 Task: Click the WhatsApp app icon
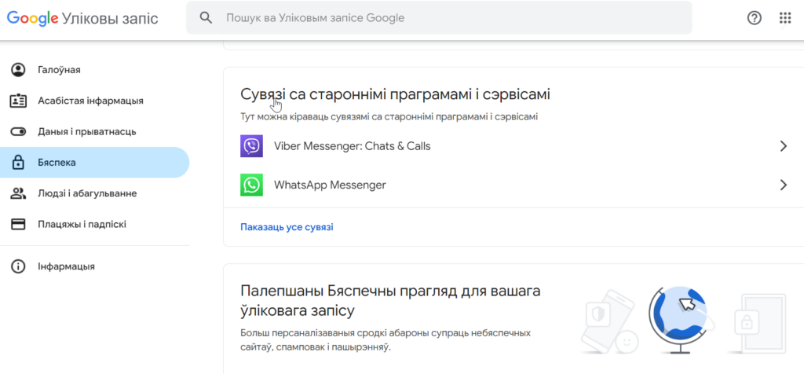(x=251, y=185)
